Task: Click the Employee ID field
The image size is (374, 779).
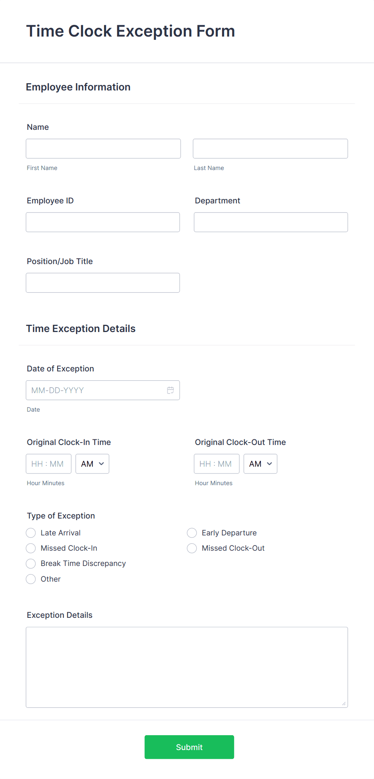Action: click(103, 222)
